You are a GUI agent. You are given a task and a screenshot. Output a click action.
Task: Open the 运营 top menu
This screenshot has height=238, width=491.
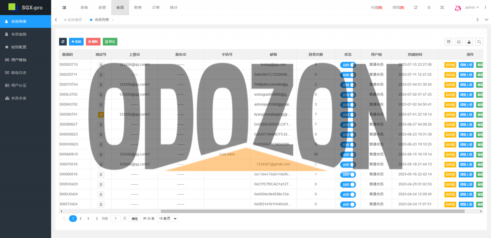click(x=102, y=8)
